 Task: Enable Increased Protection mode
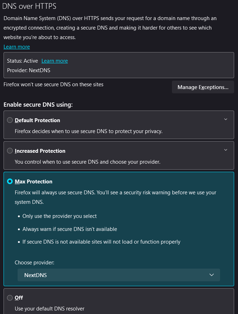point(10,151)
